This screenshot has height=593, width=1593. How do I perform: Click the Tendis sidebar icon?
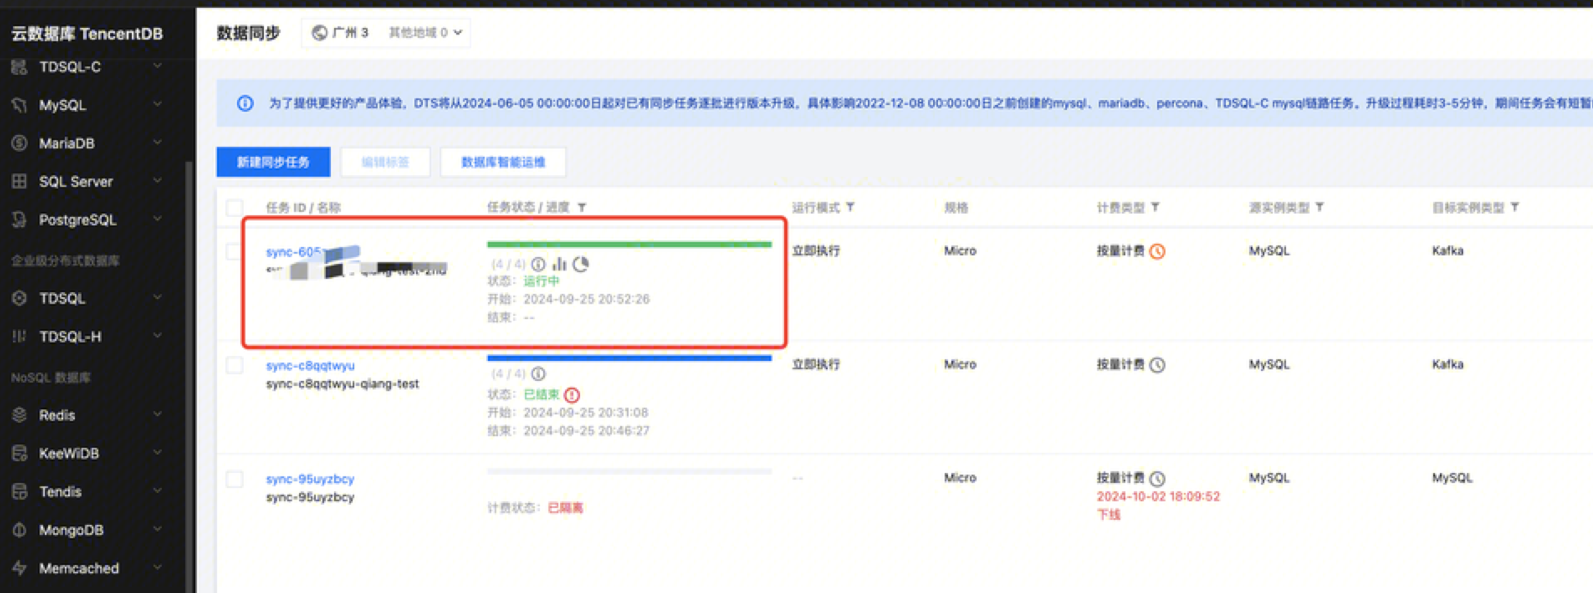tap(19, 491)
